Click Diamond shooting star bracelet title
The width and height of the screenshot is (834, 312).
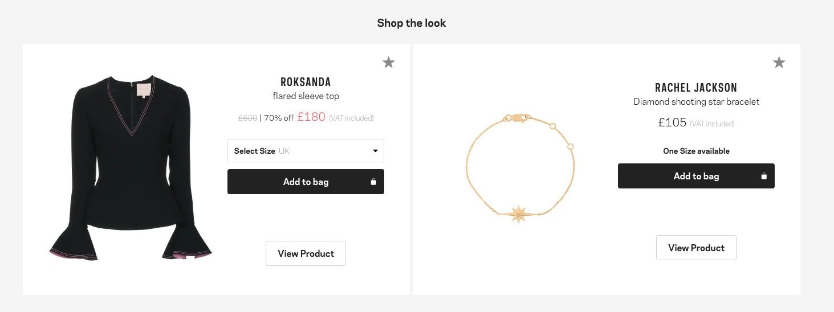coord(696,101)
